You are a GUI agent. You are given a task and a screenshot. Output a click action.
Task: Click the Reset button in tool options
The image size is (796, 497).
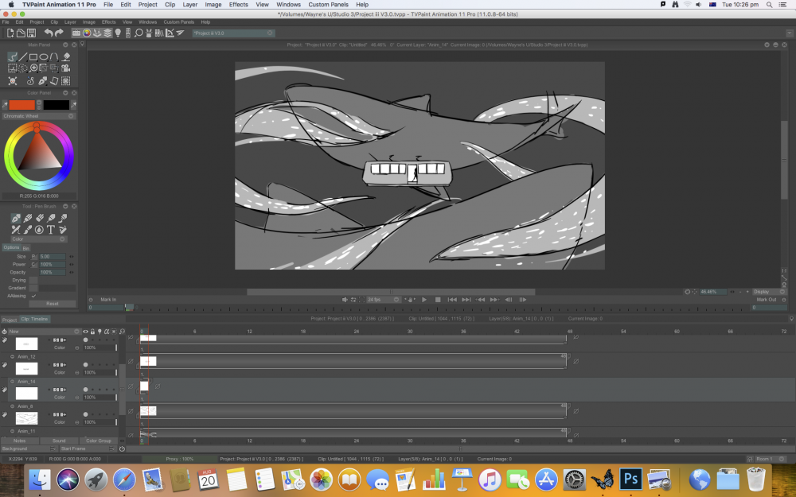tap(52, 304)
